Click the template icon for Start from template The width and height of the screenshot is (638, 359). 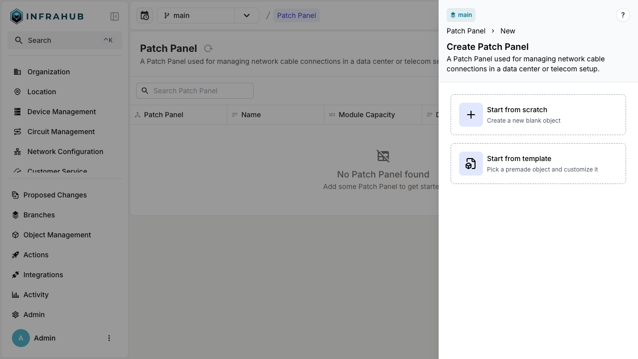pos(471,164)
